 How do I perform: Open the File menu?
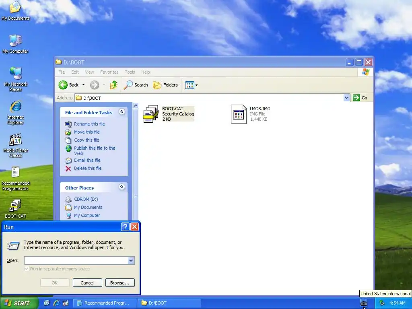click(62, 72)
